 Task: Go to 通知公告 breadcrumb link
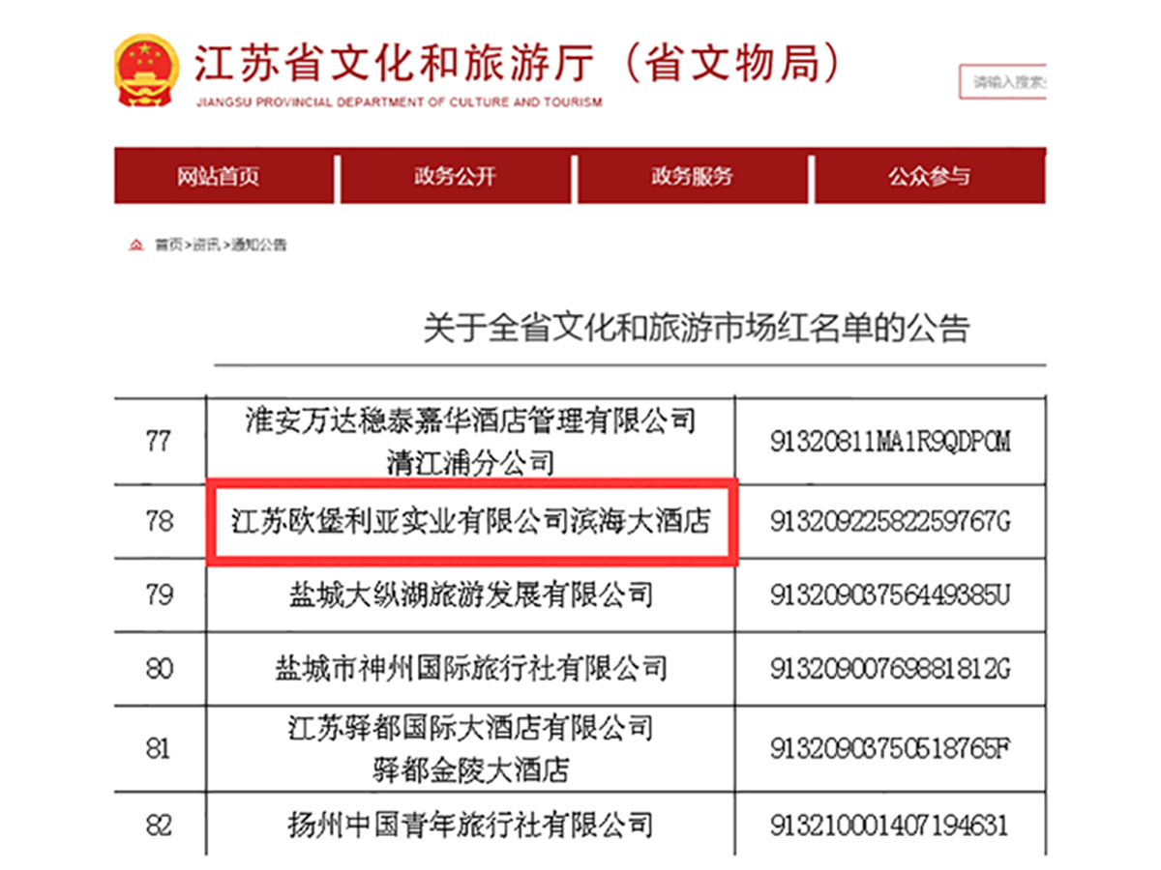tap(258, 246)
